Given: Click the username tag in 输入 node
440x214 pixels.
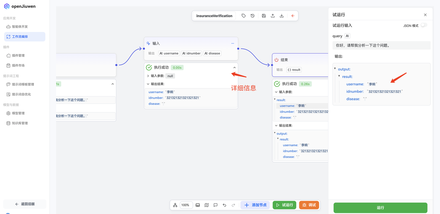Looking at the screenshot, I should coord(169,53).
